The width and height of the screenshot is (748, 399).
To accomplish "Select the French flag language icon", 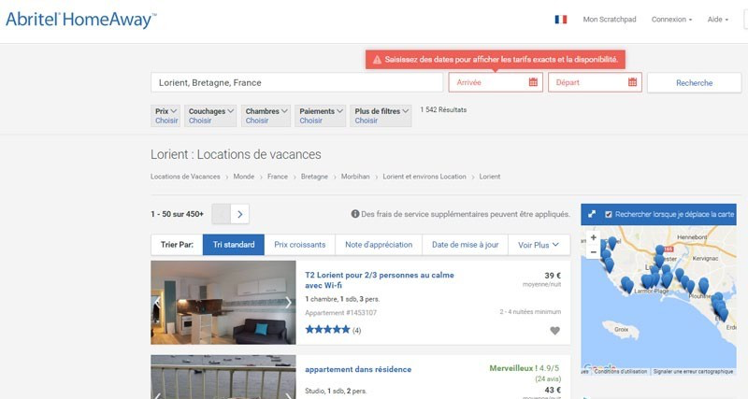I will tap(560, 20).
